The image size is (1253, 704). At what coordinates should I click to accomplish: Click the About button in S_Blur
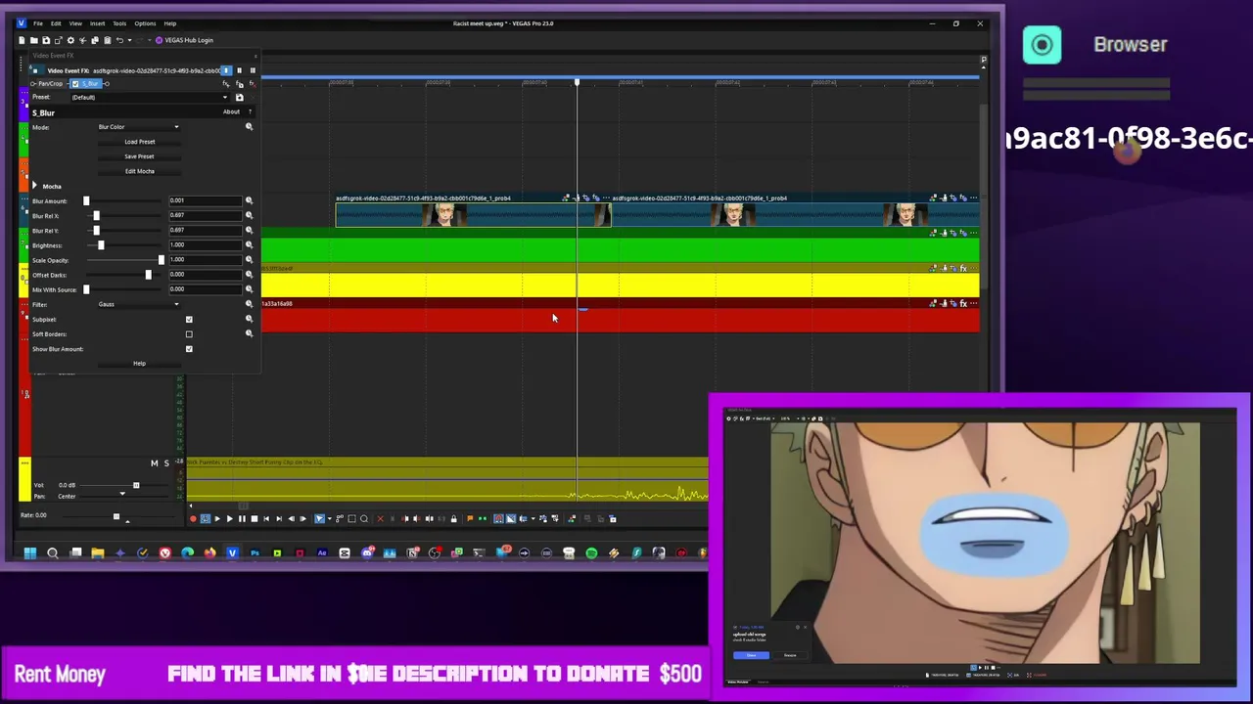coord(231,111)
